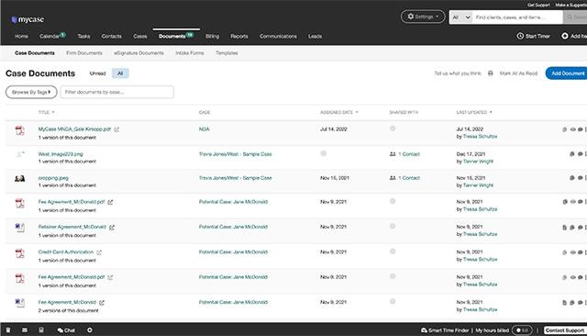Open the Communications menu
Image resolution: width=587 pixels, height=336 pixels.
[x=278, y=37]
